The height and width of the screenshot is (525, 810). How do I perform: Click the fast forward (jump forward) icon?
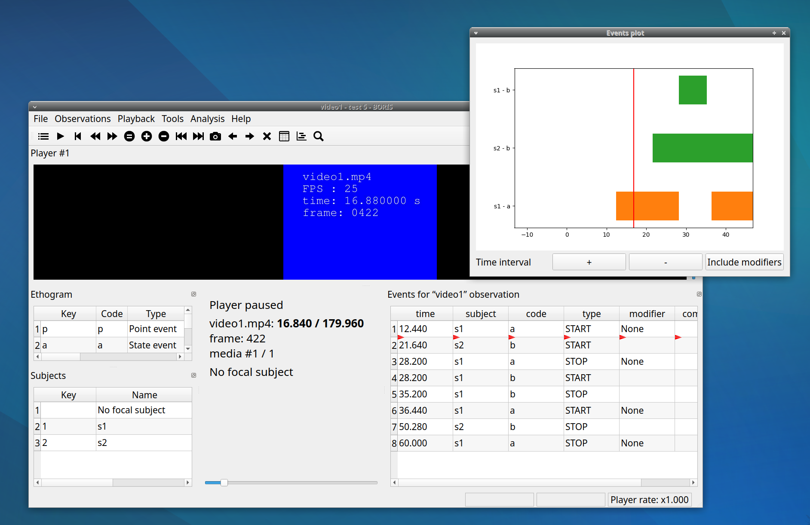[112, 136]
